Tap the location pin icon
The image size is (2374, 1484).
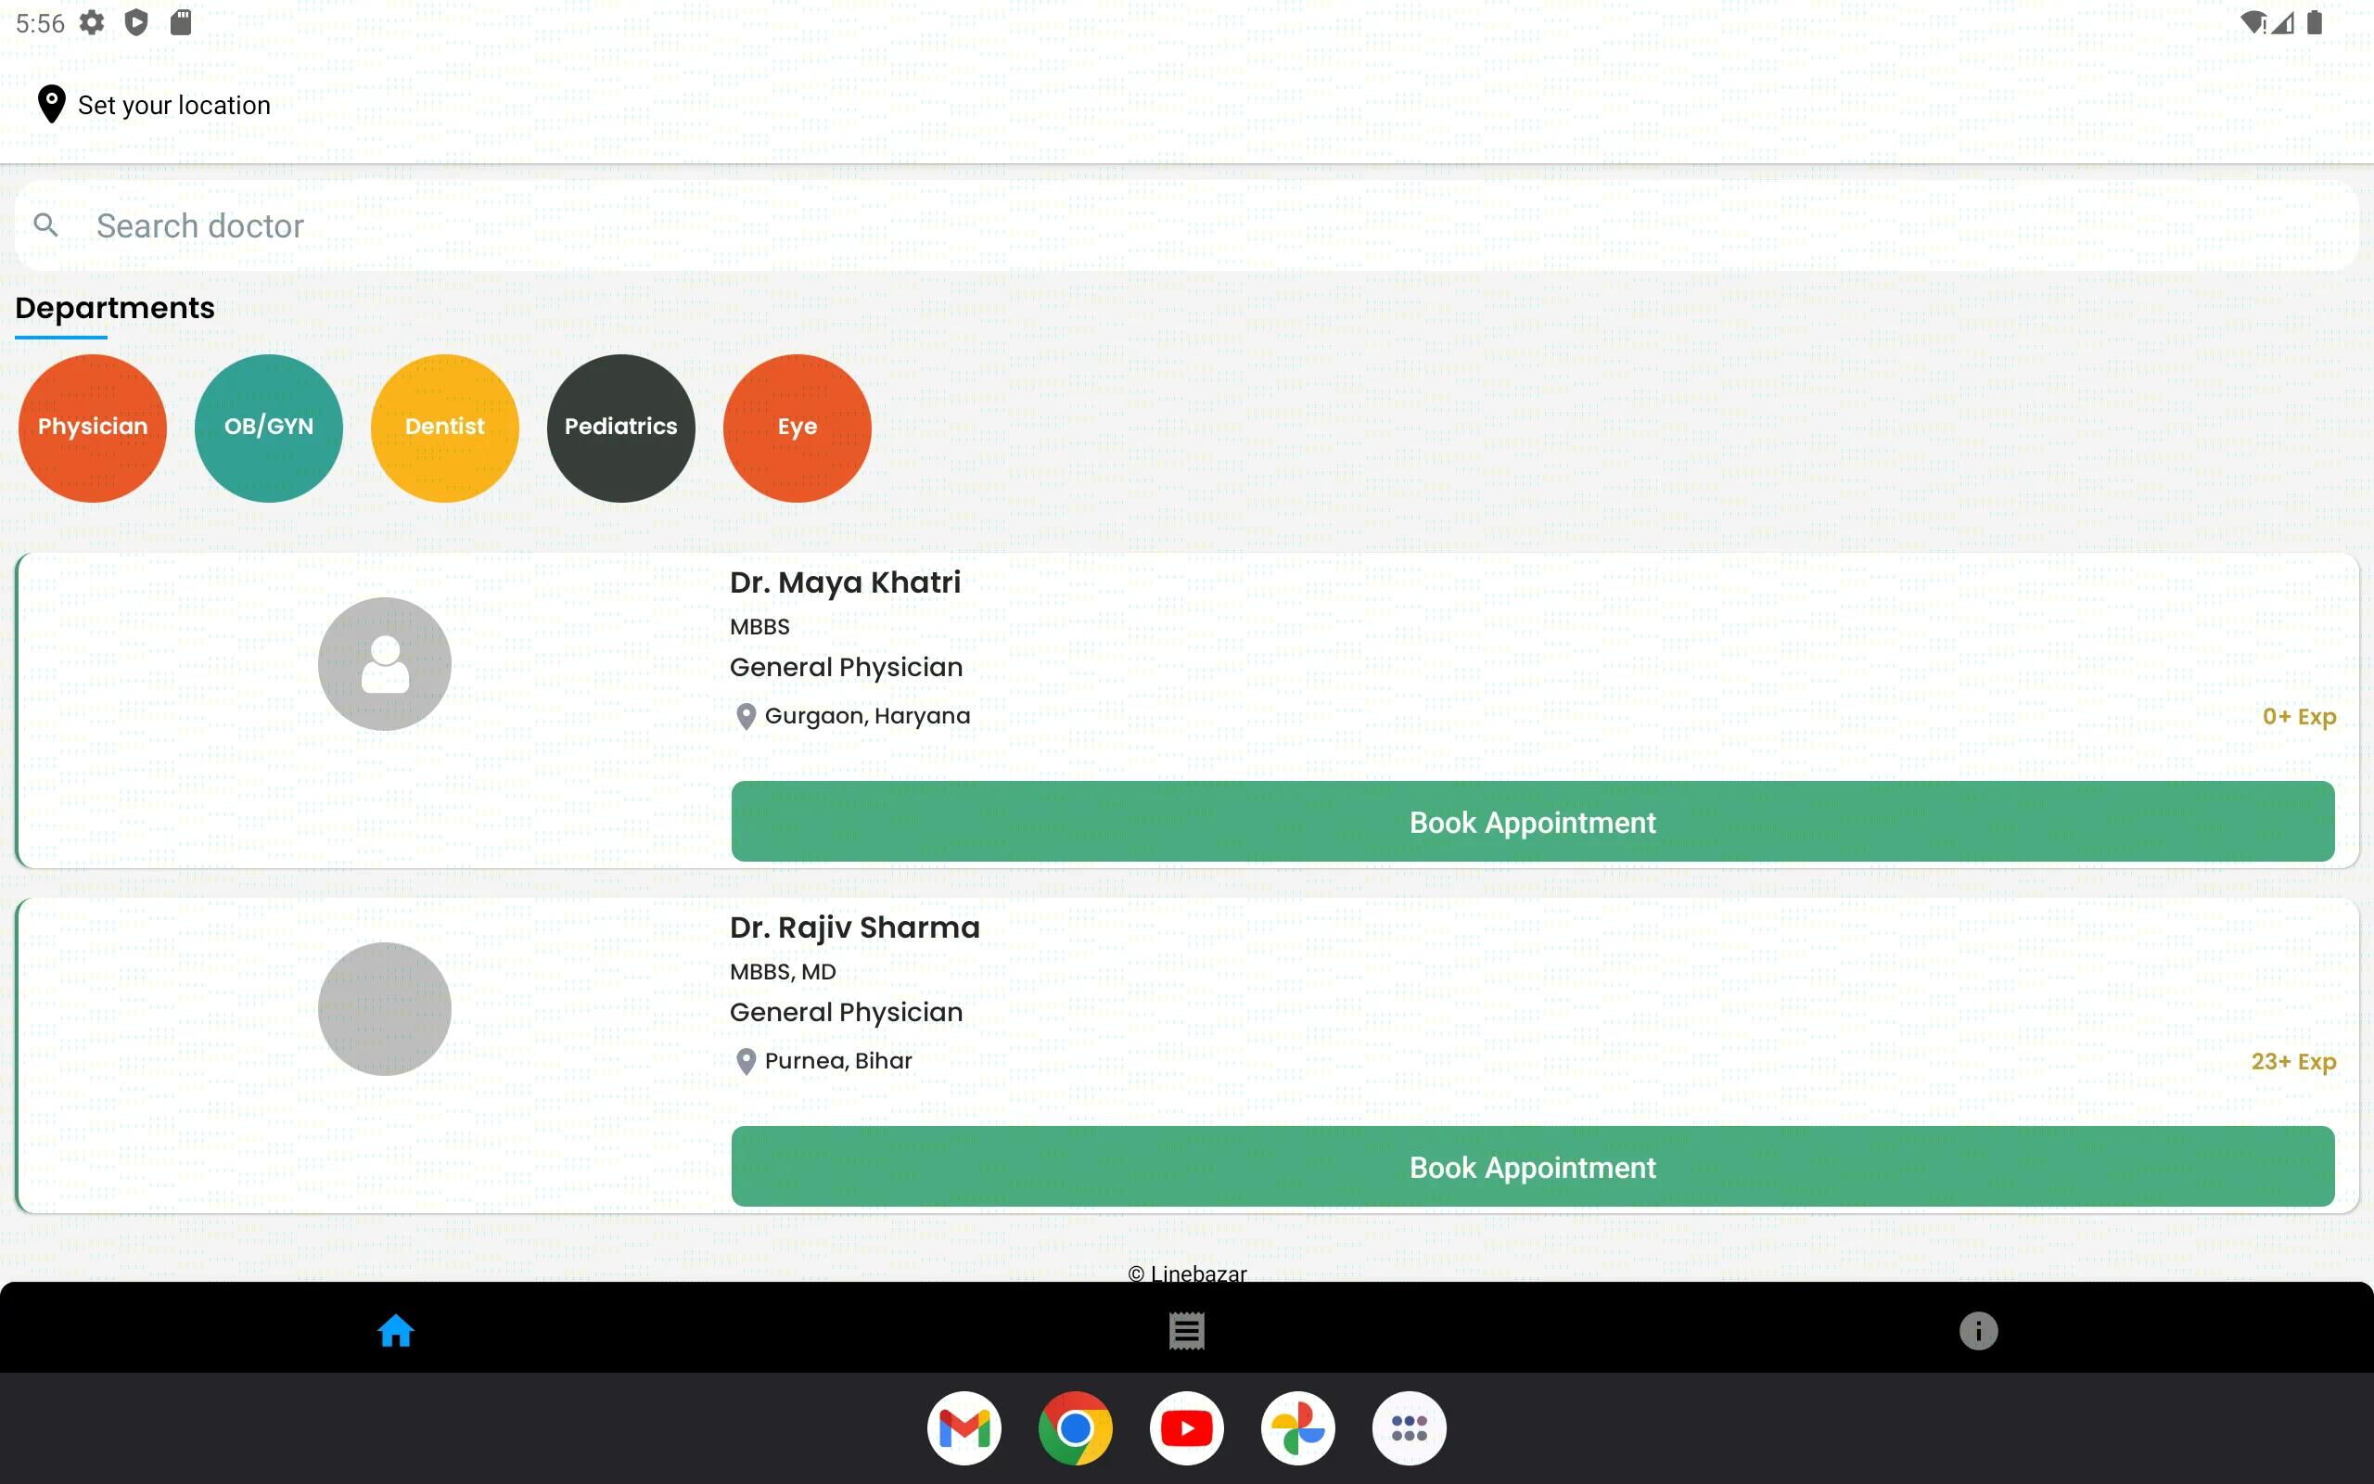click(x=51, y=104)
